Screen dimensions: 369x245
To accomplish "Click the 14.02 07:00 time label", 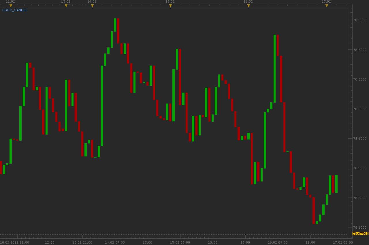I will pos(115,242).
